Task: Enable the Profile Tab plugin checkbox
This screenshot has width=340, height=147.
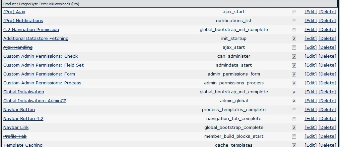Action: click(x=294, y=137)
